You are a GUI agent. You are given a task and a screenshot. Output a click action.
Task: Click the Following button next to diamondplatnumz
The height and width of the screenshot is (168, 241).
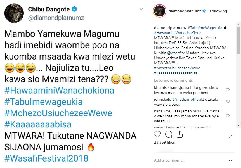click(218, 11)
